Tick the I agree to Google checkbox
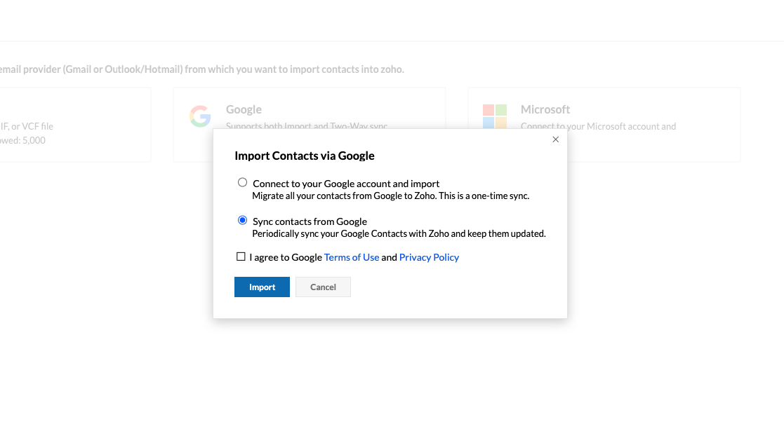 coord(241,257)
